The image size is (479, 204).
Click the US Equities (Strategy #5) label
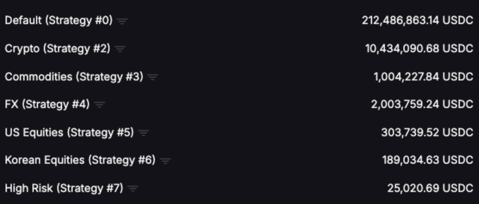(x=69, y=133)
